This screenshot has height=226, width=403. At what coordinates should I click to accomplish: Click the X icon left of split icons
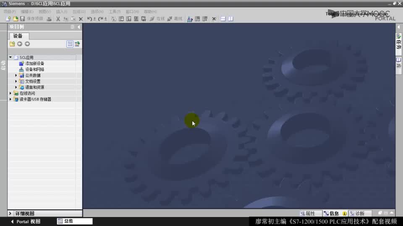214,19
